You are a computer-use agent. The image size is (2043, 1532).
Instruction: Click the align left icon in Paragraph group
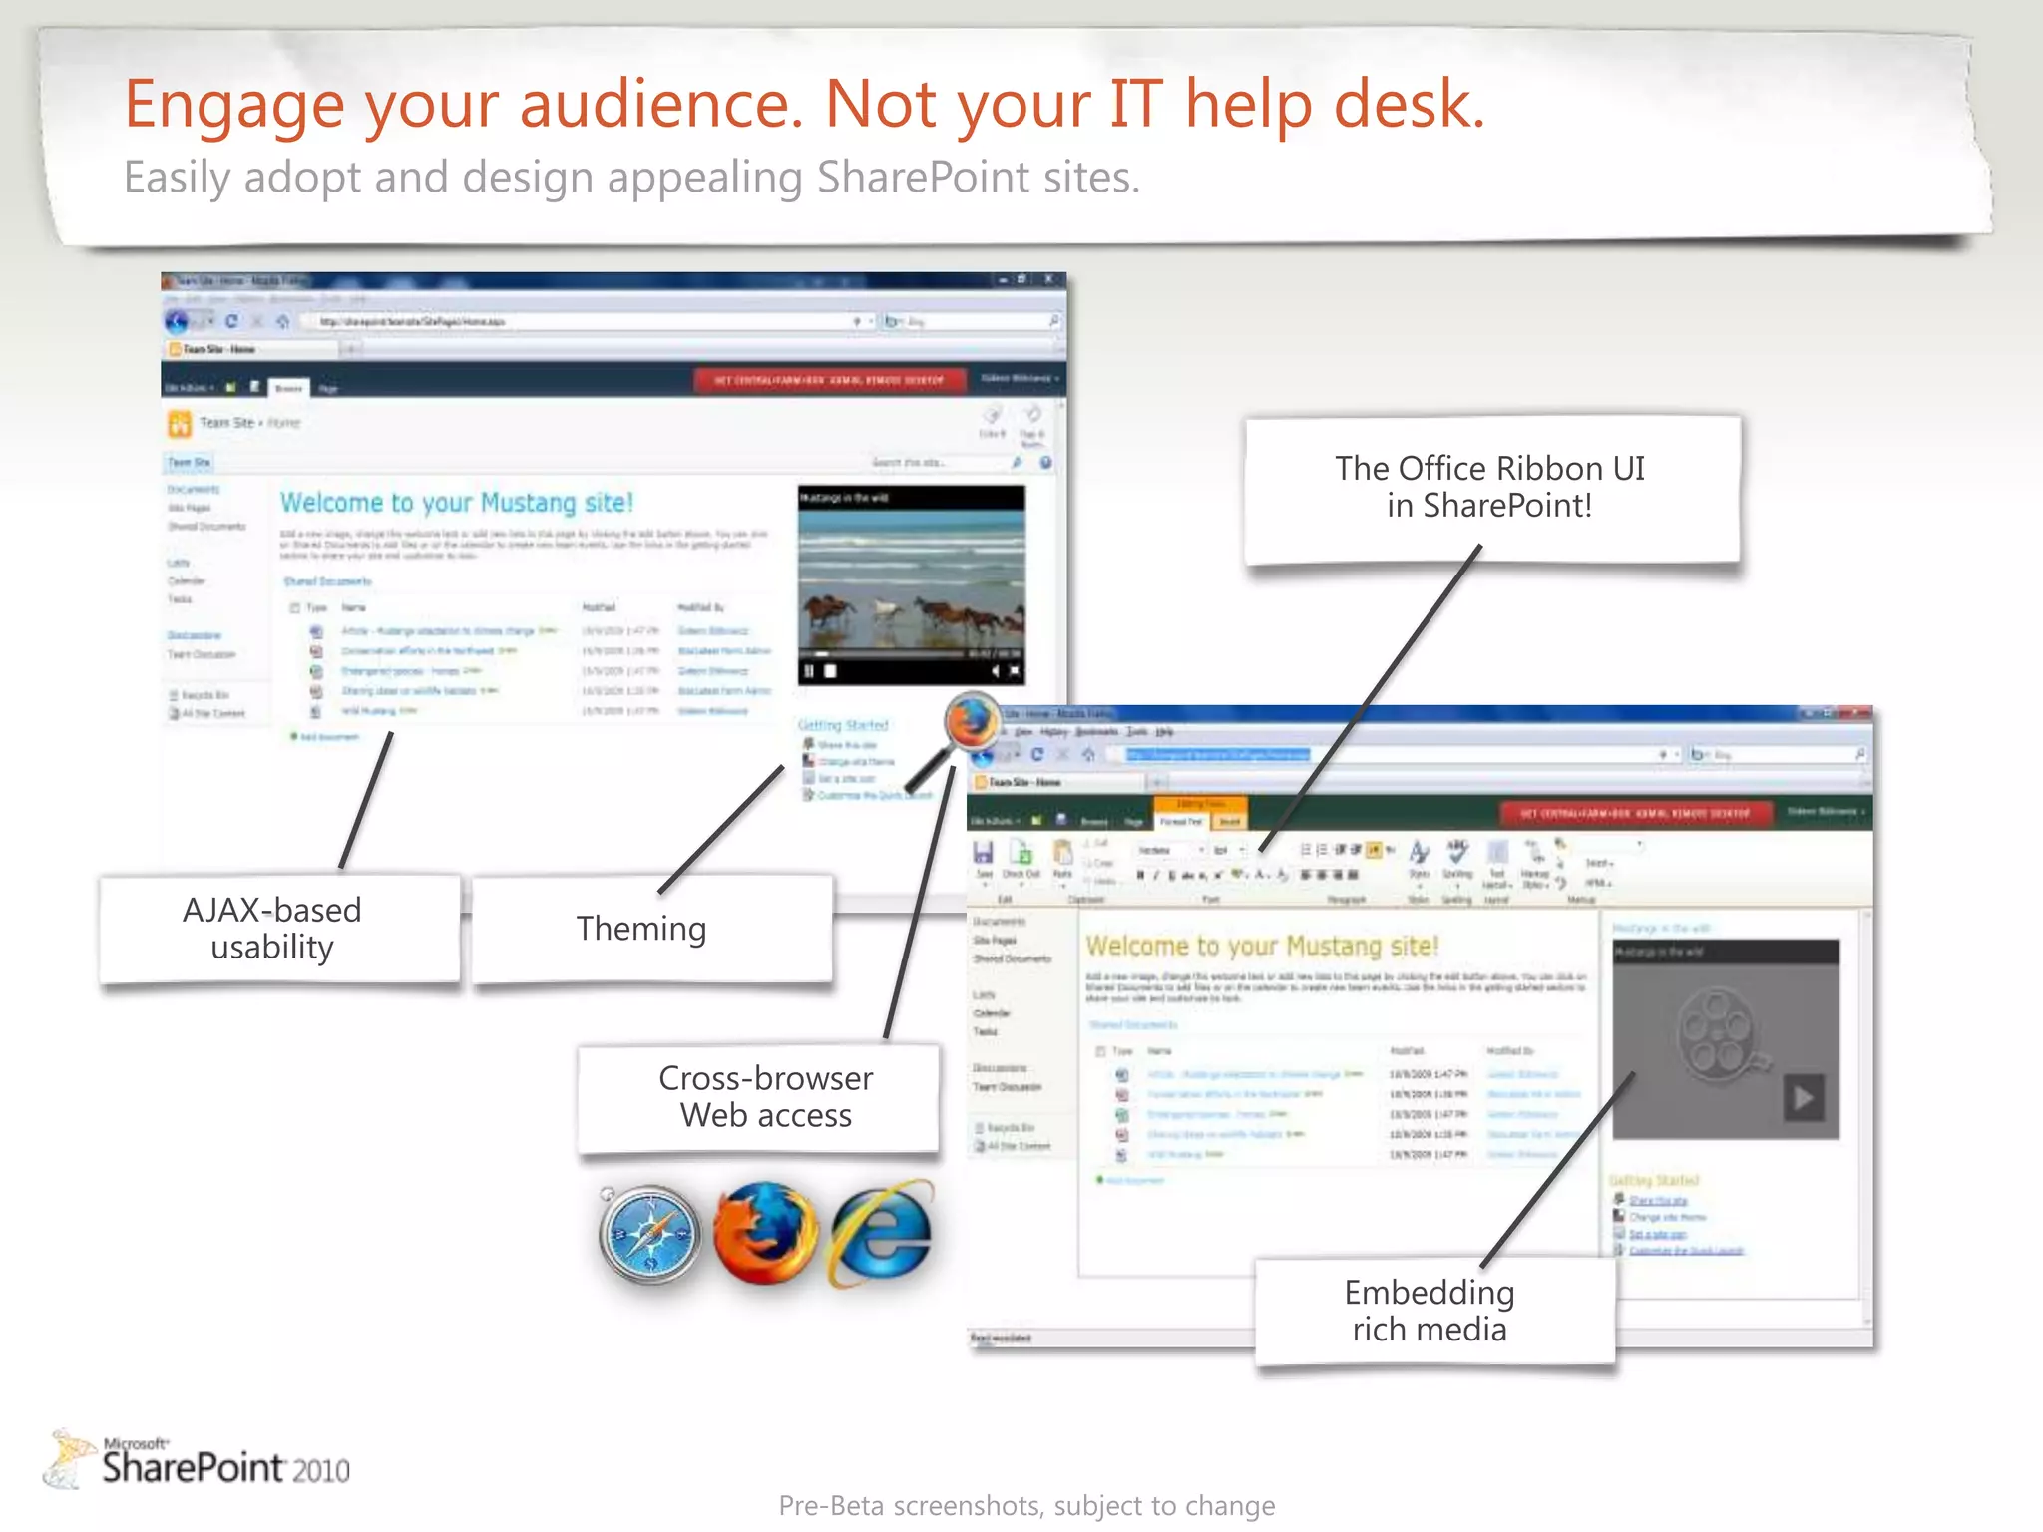(x=1305, y=875)
